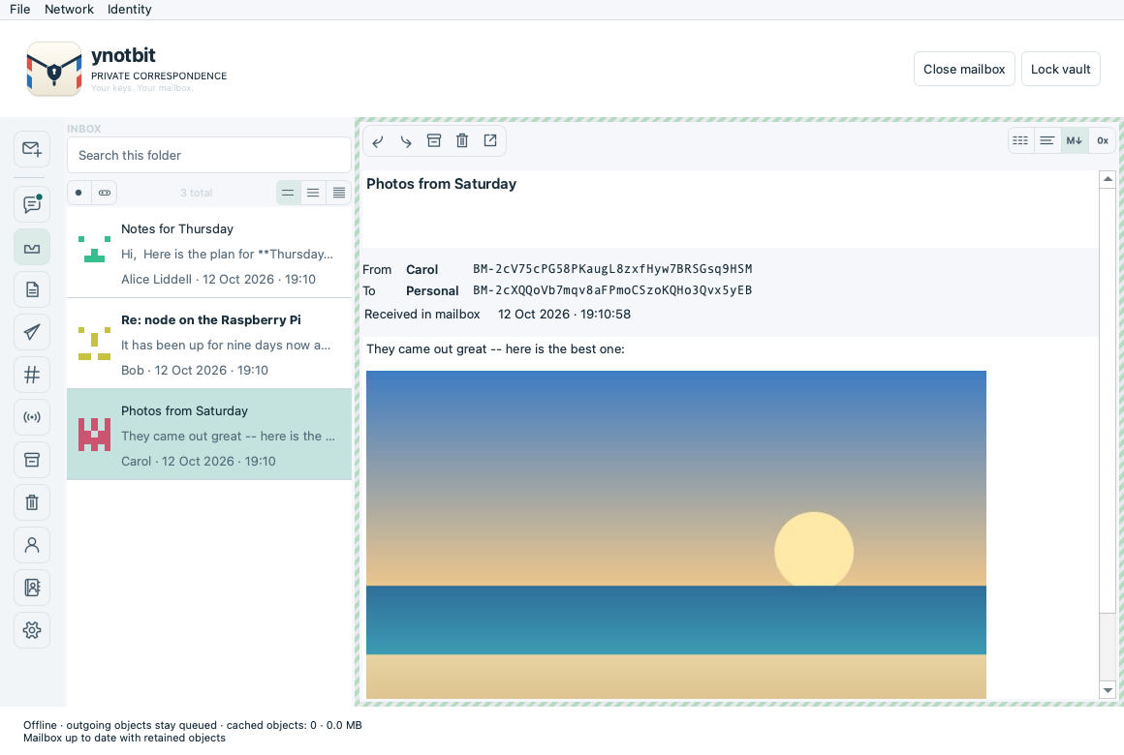Open the Inbox folder in the sidebar
1124x755 pixels.
pyautogui.click(x=32, y=247)
